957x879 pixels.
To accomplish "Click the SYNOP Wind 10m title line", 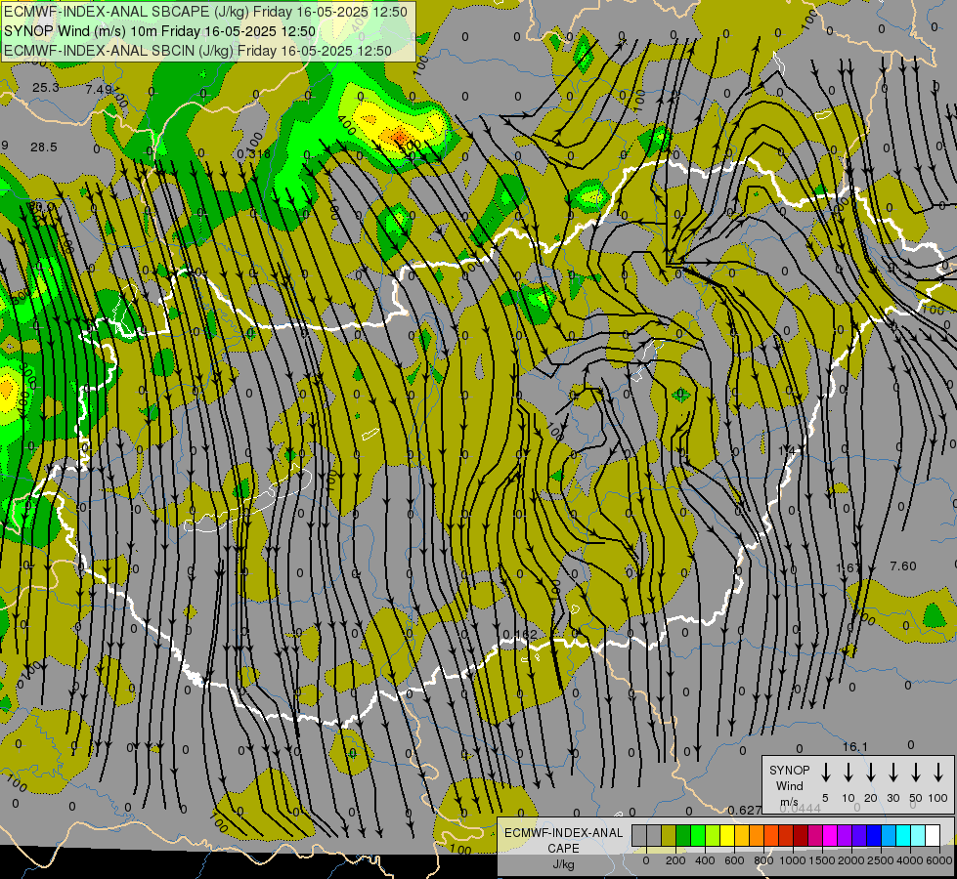I will coord(159,31).
